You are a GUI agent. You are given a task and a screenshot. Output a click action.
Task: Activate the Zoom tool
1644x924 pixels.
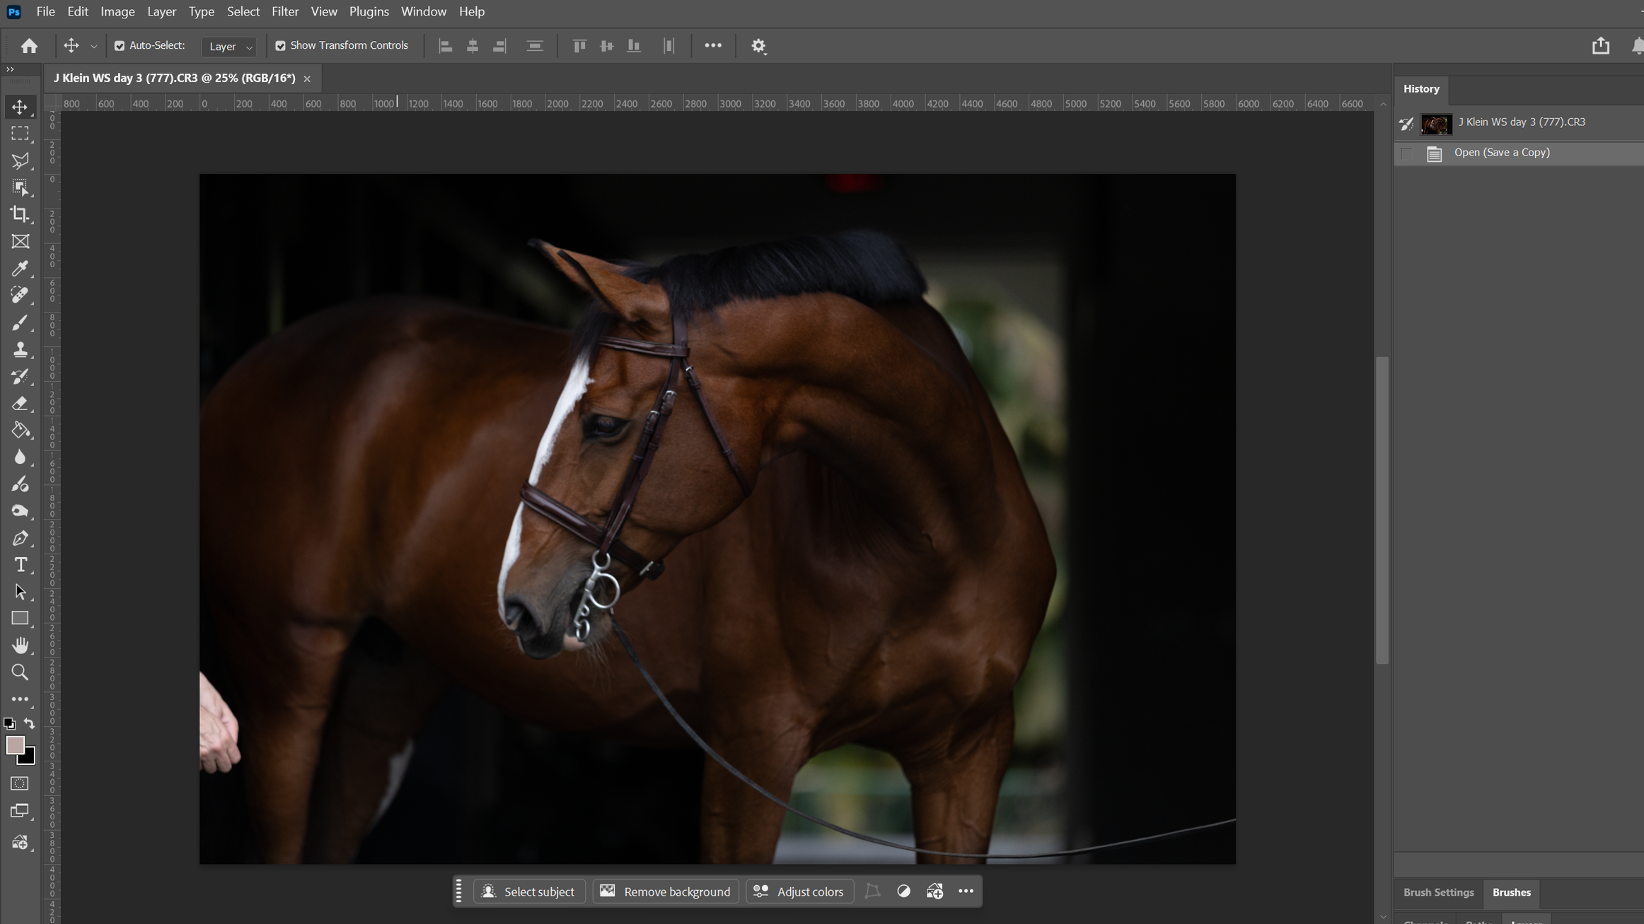pos(21,672)
